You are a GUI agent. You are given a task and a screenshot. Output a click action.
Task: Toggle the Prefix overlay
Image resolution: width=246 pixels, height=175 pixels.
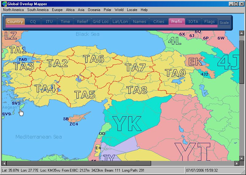point(177,21)
